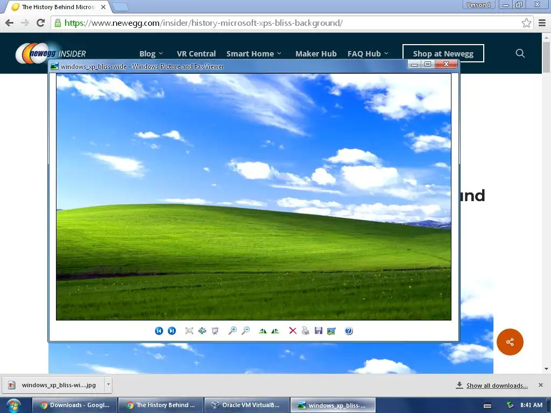Close The History Behind Microsoft tab
551x413 pixels.
[x=103, y=7]
